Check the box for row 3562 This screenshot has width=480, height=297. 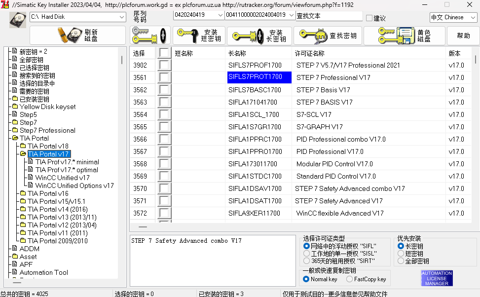(164, 90)
